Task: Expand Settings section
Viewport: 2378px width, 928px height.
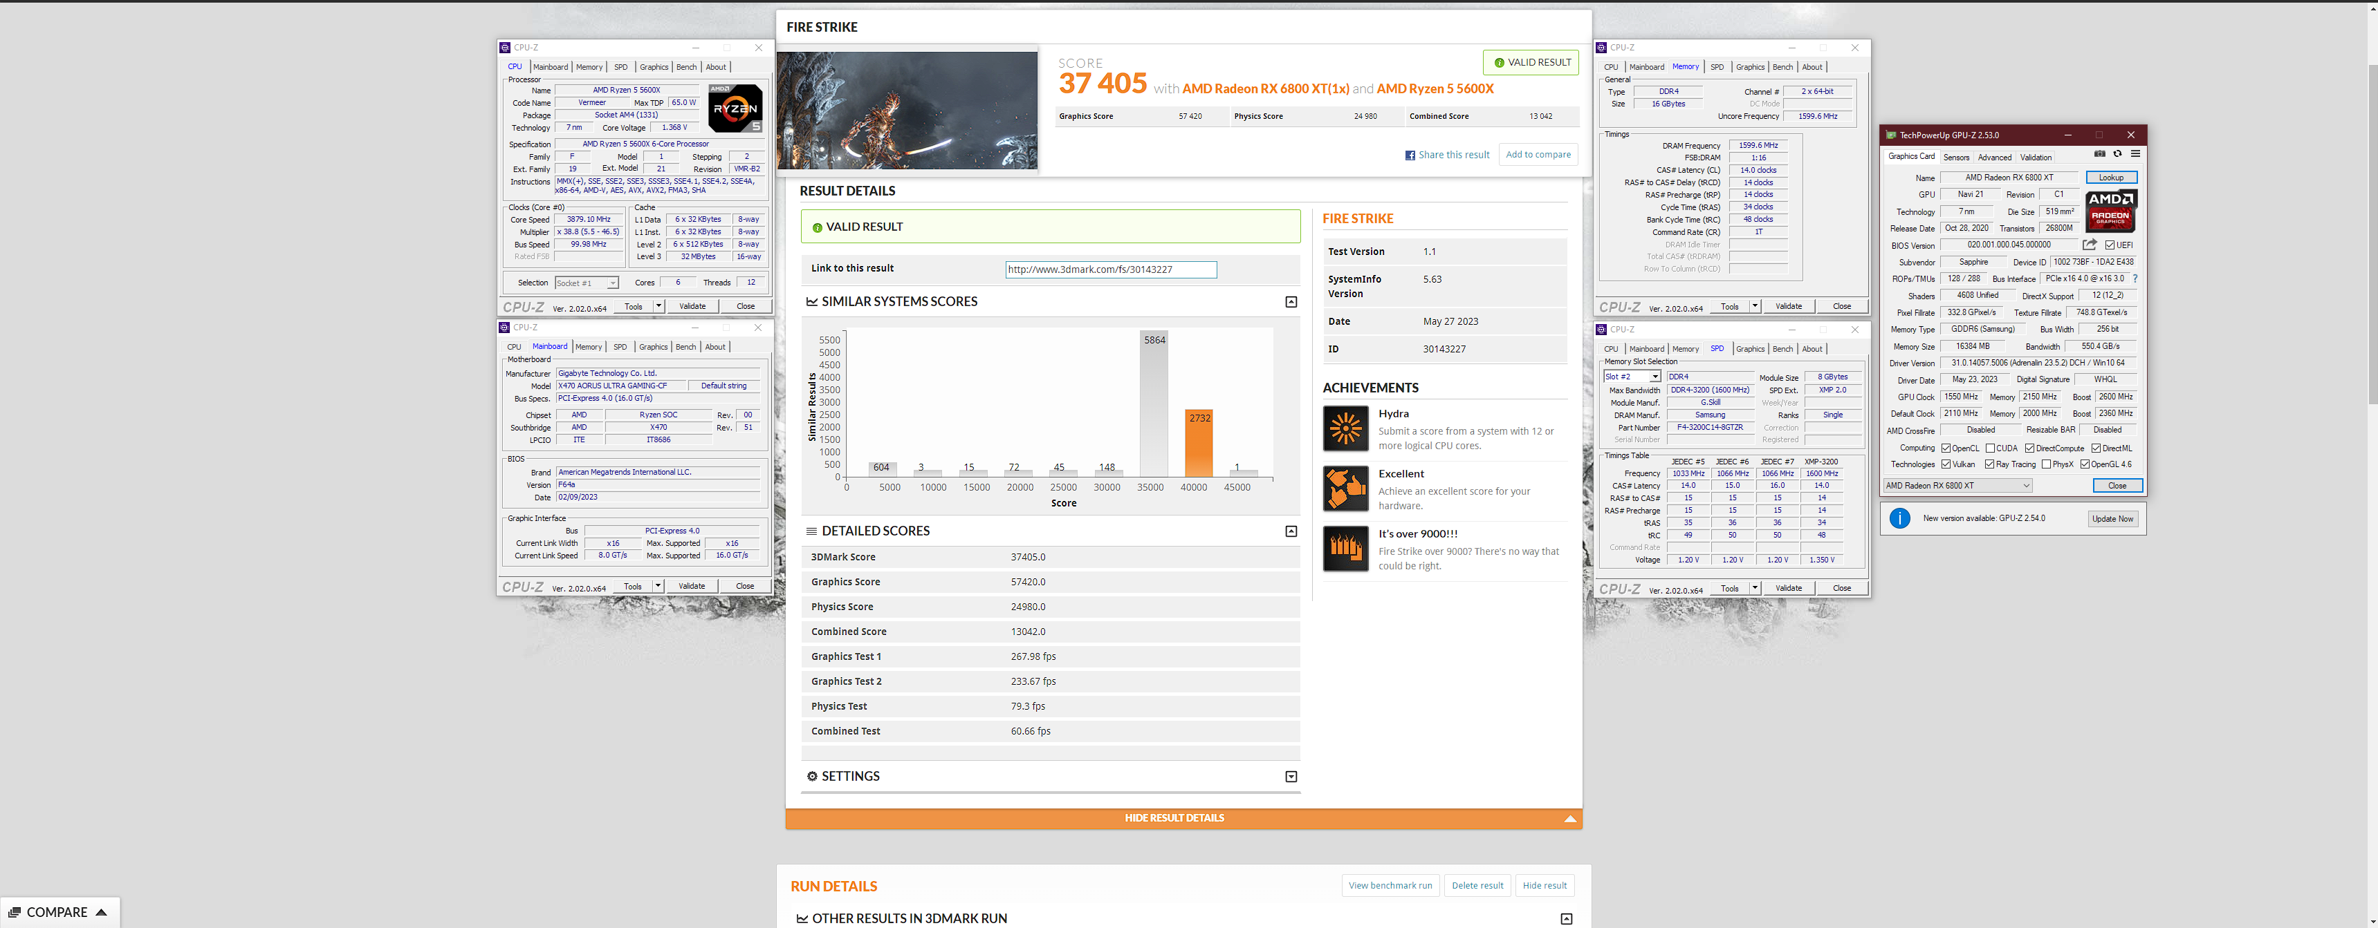Action: coord(1291,777)
